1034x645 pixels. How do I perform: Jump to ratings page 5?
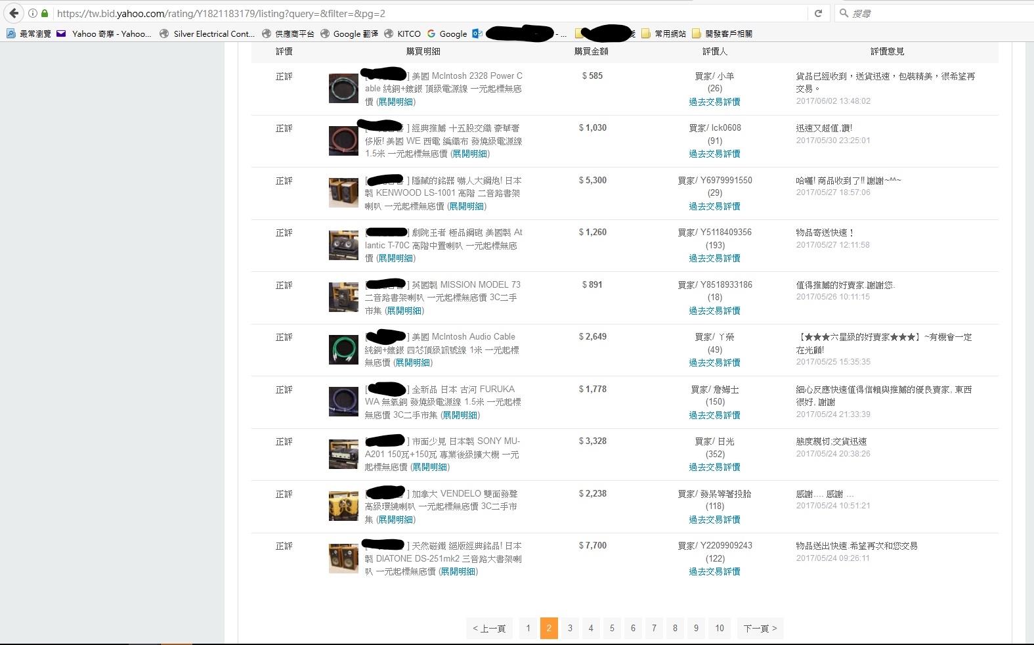pos(612,629)
